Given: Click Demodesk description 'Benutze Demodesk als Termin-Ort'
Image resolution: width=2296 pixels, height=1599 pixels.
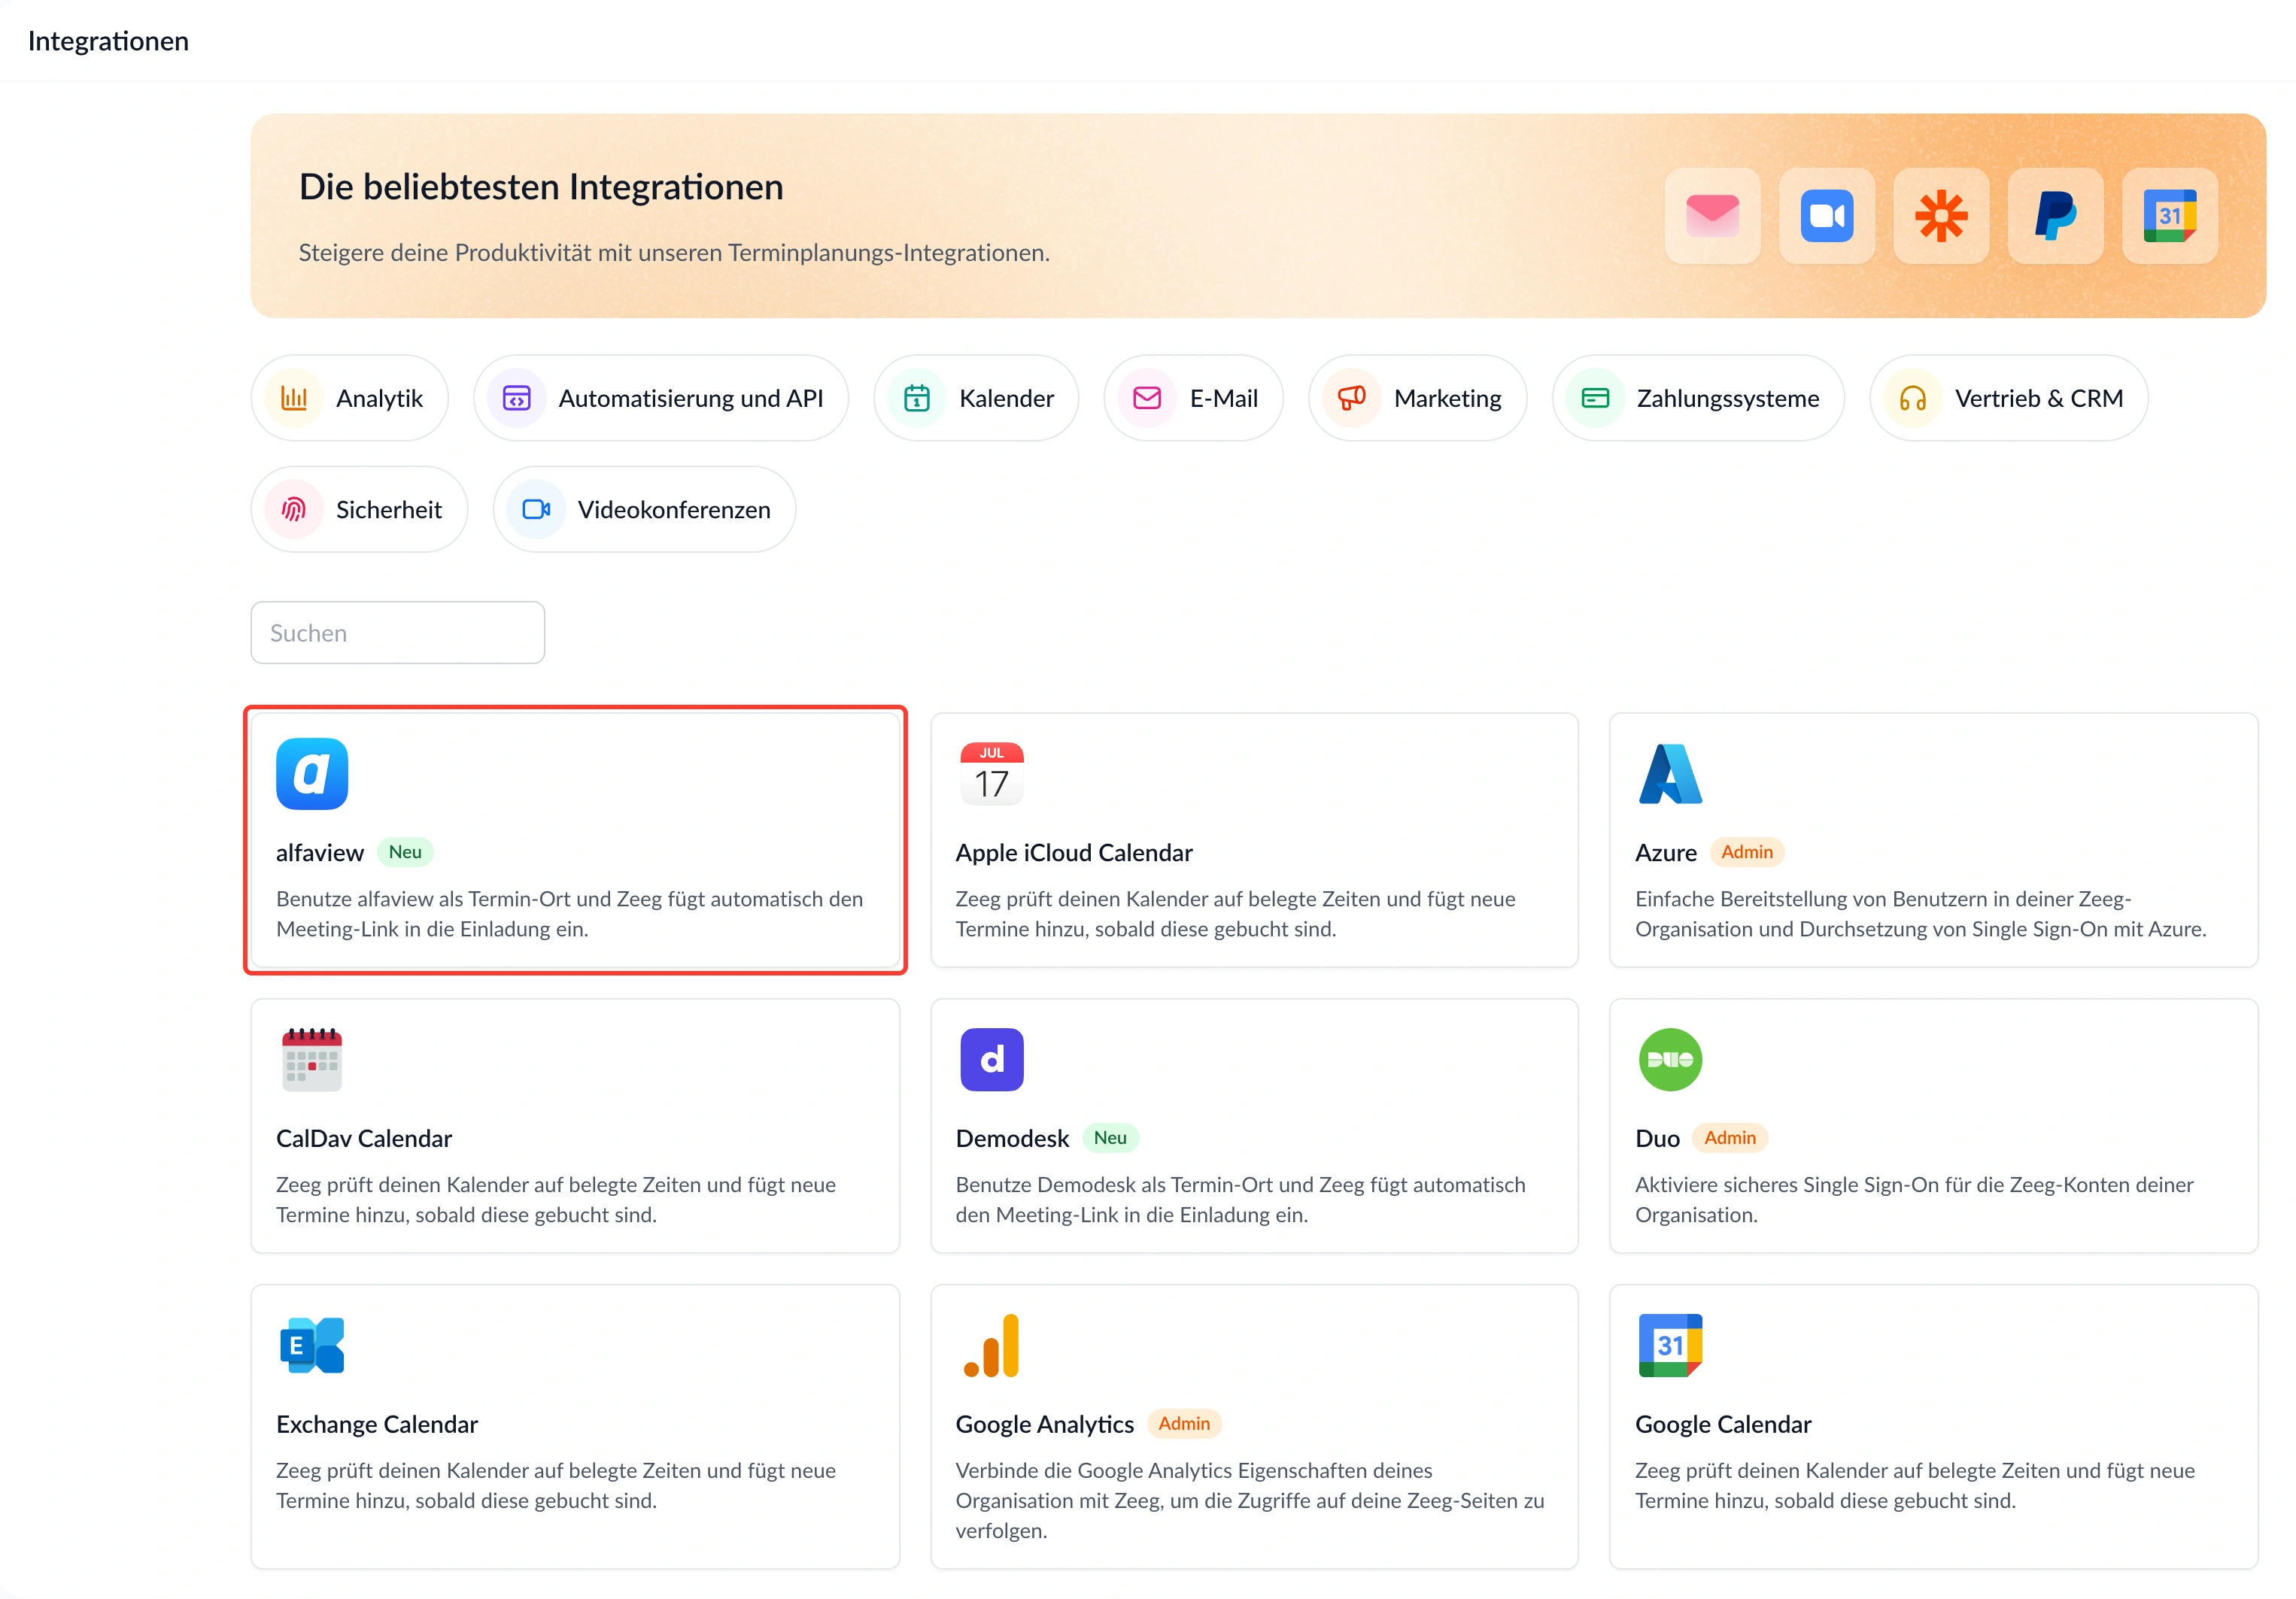Looking at the screenshot, I should click(x=1240, y=1199).
